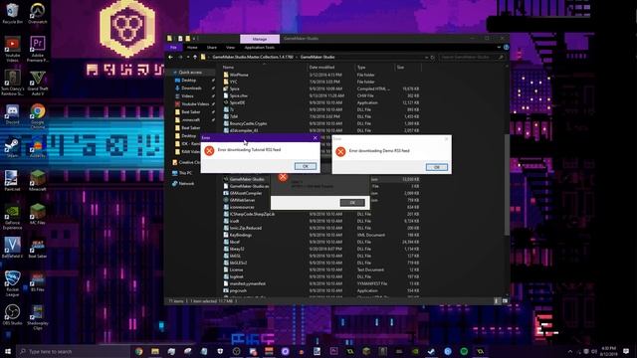Launch Battlefield V from the desktop
Image resolution: width=637 pixels, height=358 pixels.
[12, 248]
